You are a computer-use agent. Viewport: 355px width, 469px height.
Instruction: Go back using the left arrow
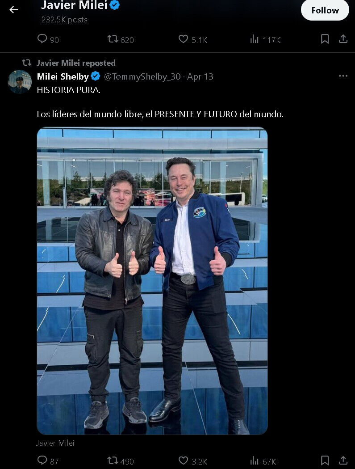click(14, 9)
